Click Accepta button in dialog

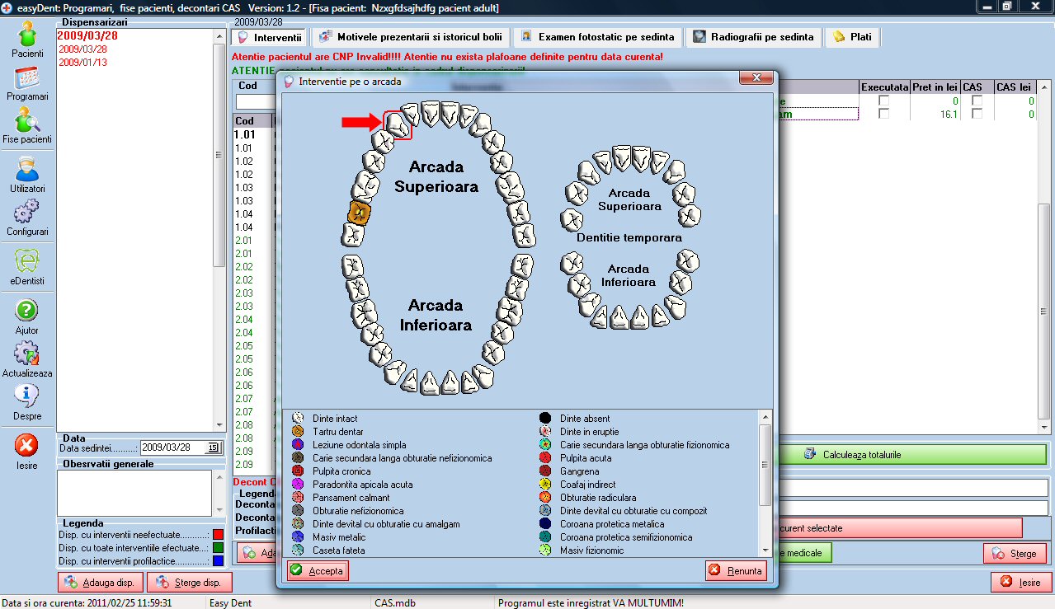pos(318,570)
